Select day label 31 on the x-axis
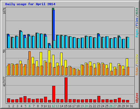This screenshot has width=140, height=109. coord(131,106)
